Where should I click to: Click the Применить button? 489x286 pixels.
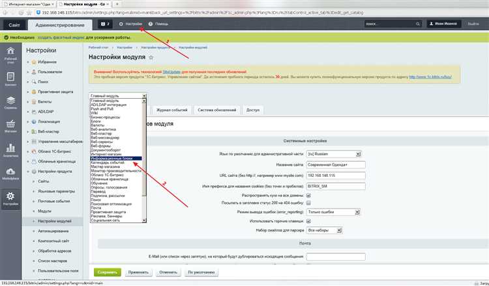138,272
